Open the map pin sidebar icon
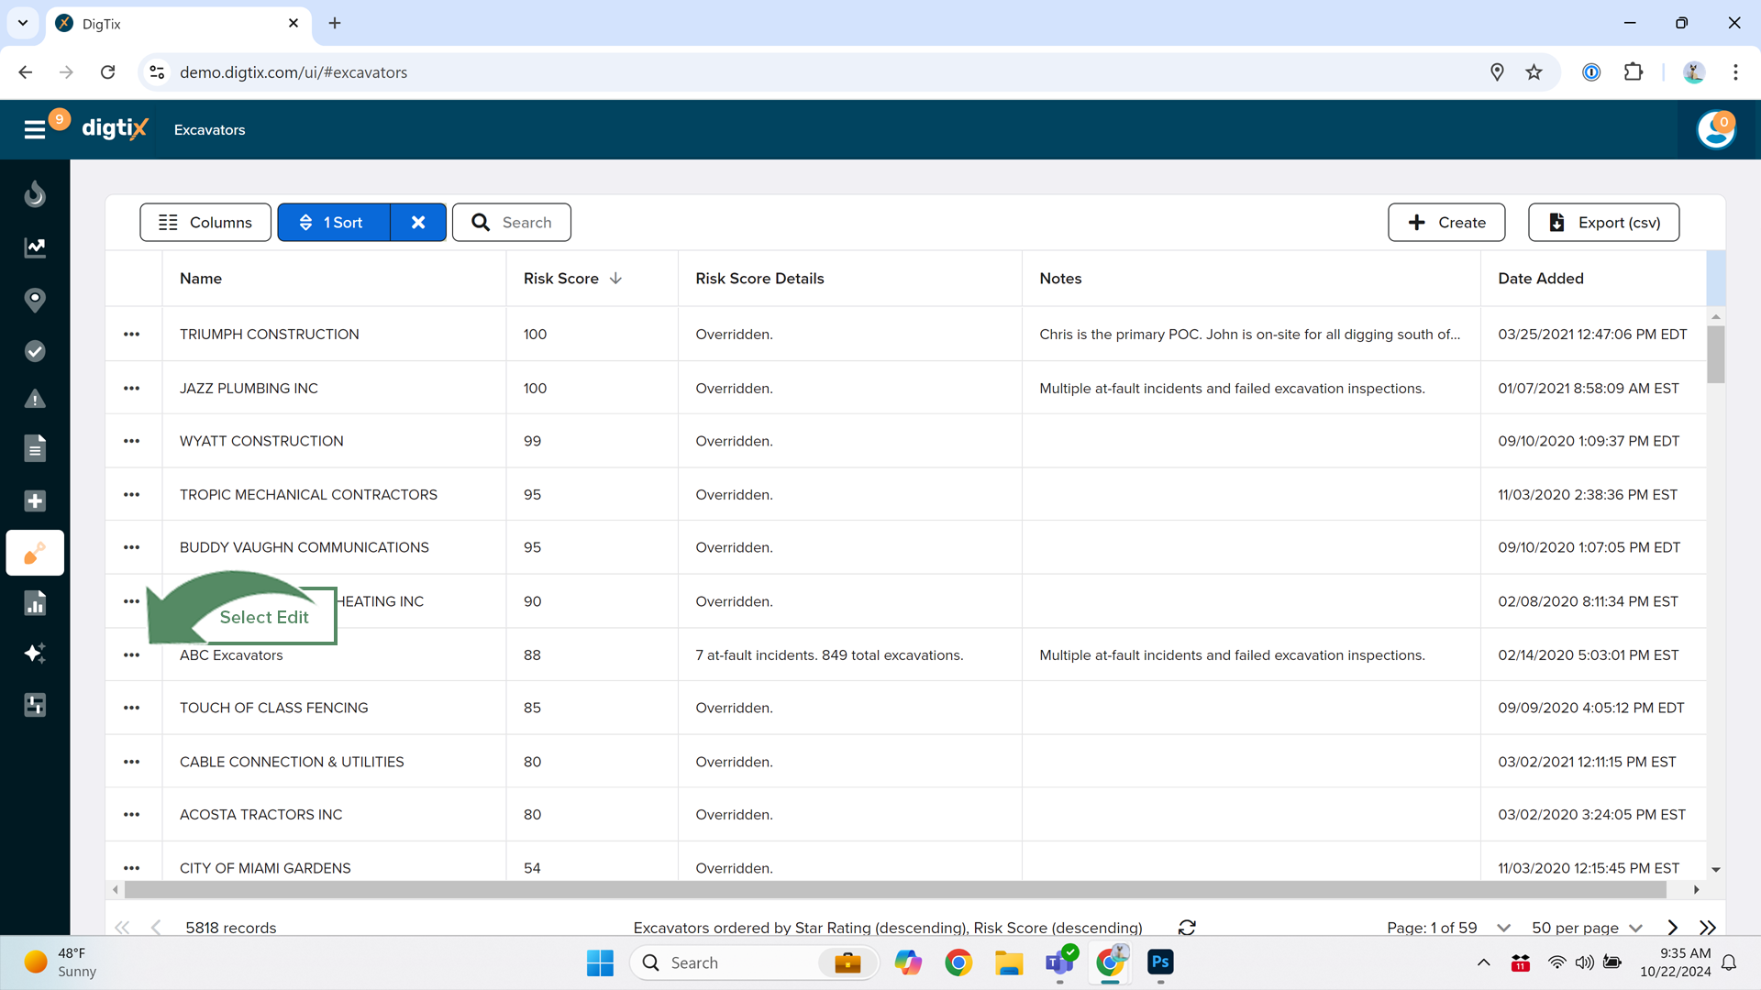Screen dimensions: 1761x990 [35, 300]
